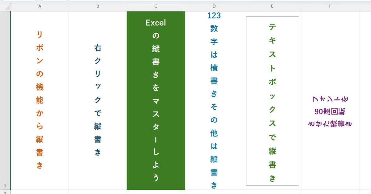Click cell B2 under 右クリックで縦書き
Image resolution: width=371 pixels, height=194 pixels.
point(98,192)
